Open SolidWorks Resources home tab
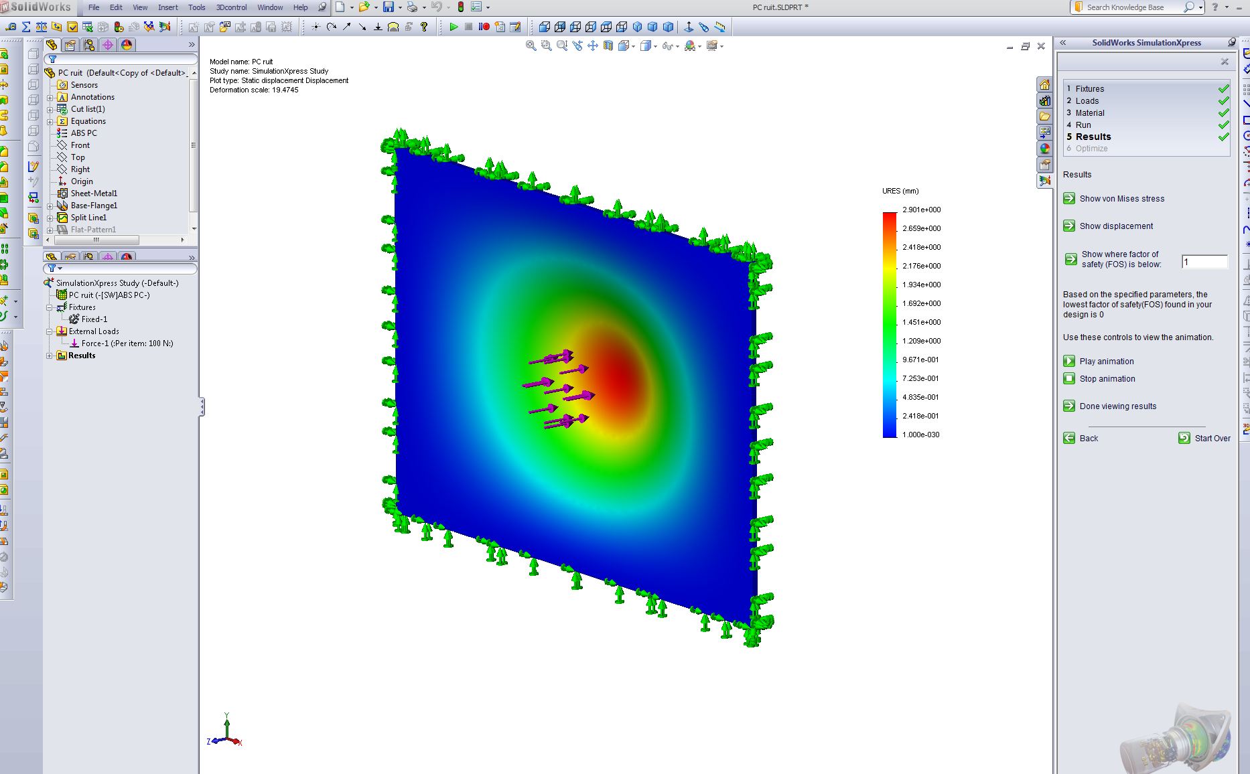 point(1044,84)
